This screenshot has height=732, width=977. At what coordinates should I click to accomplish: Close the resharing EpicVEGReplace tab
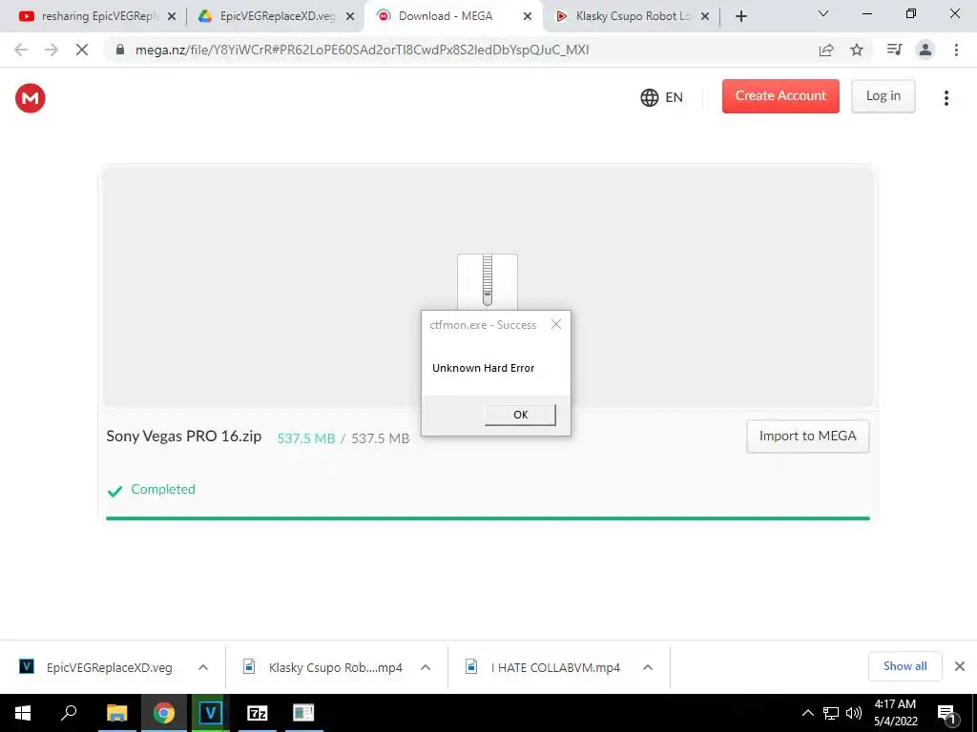pyautogui.click(x=172, y=17)
